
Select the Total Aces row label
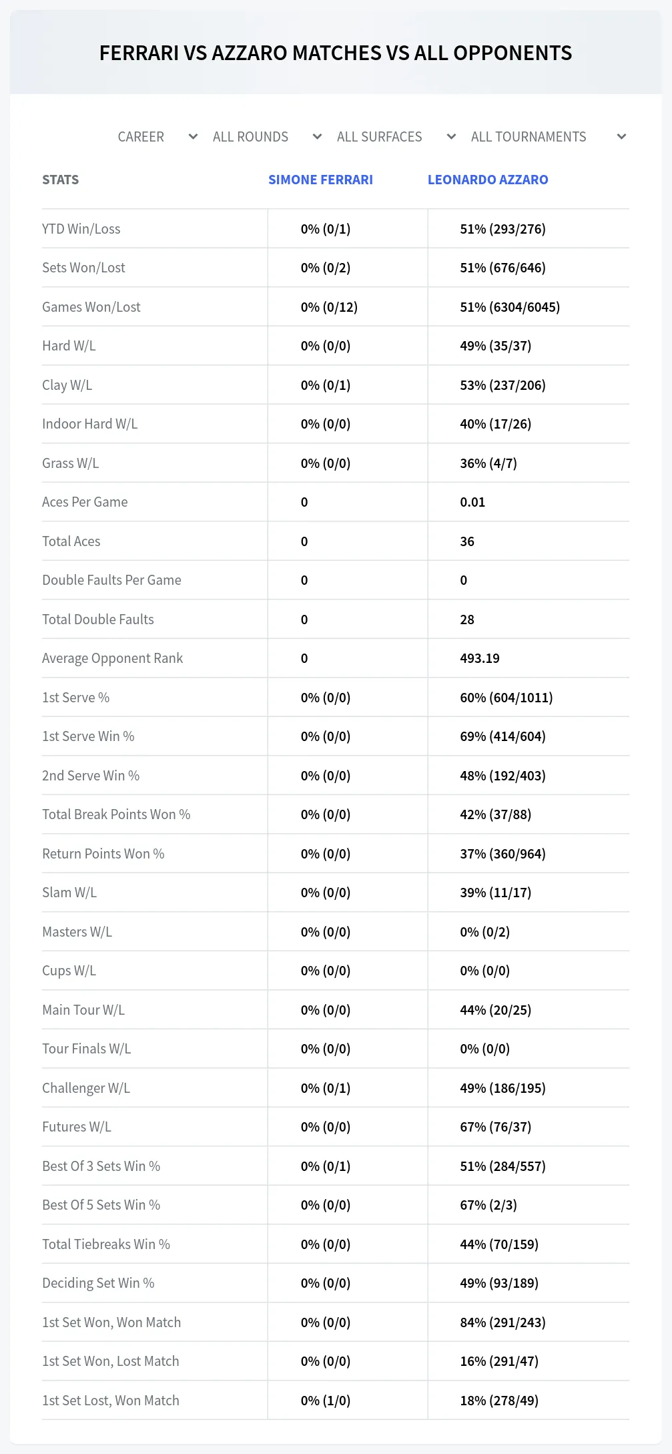click(71, 541)
